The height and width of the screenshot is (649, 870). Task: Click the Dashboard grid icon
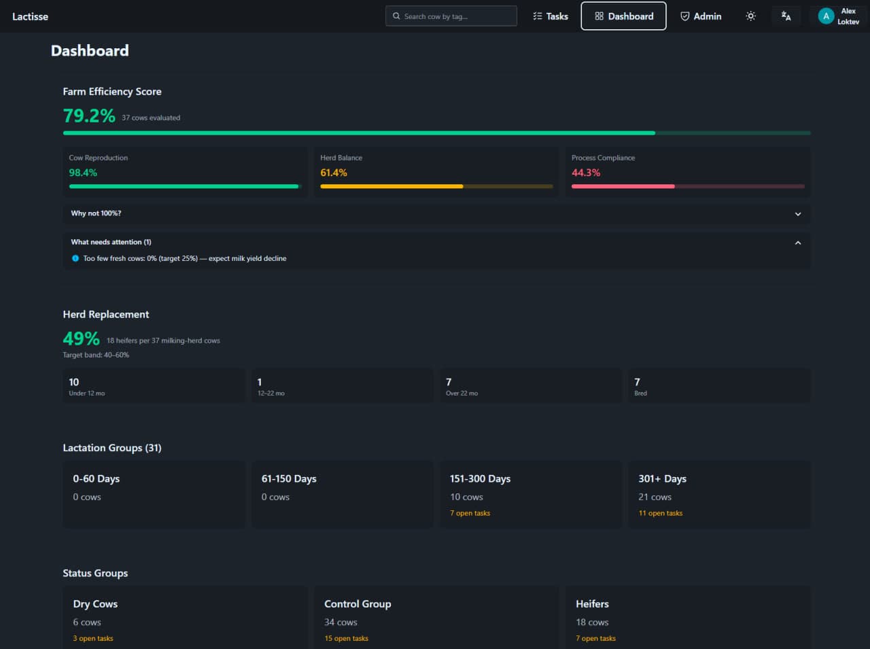coord(599,16)
